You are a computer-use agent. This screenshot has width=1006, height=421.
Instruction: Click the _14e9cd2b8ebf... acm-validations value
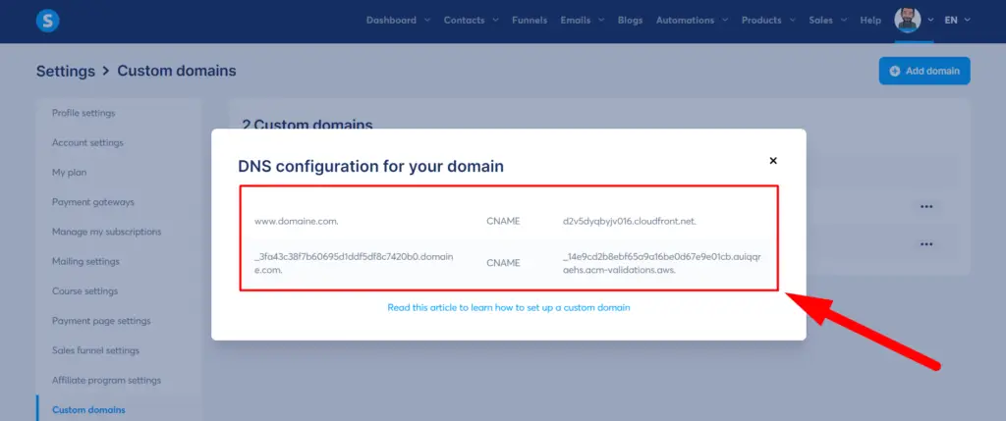coord(661,263)
